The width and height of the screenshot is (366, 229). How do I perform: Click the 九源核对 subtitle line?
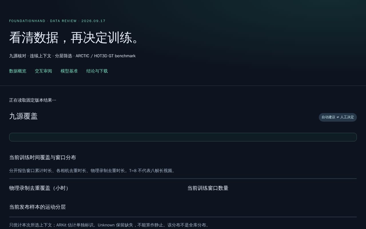(72, 56)
